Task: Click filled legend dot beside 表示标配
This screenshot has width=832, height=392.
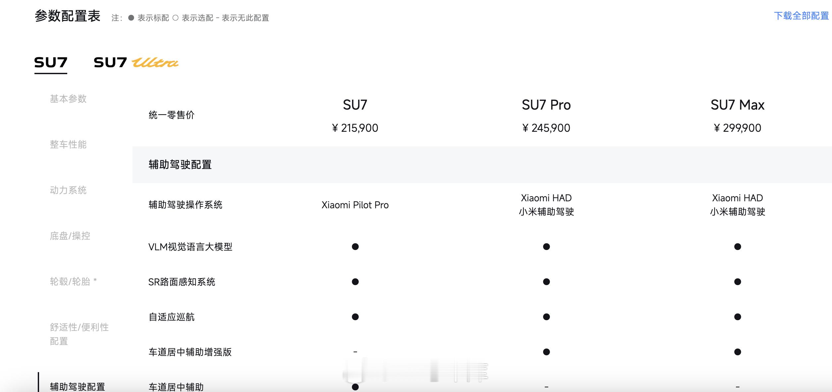Action: tap(131, 18)
